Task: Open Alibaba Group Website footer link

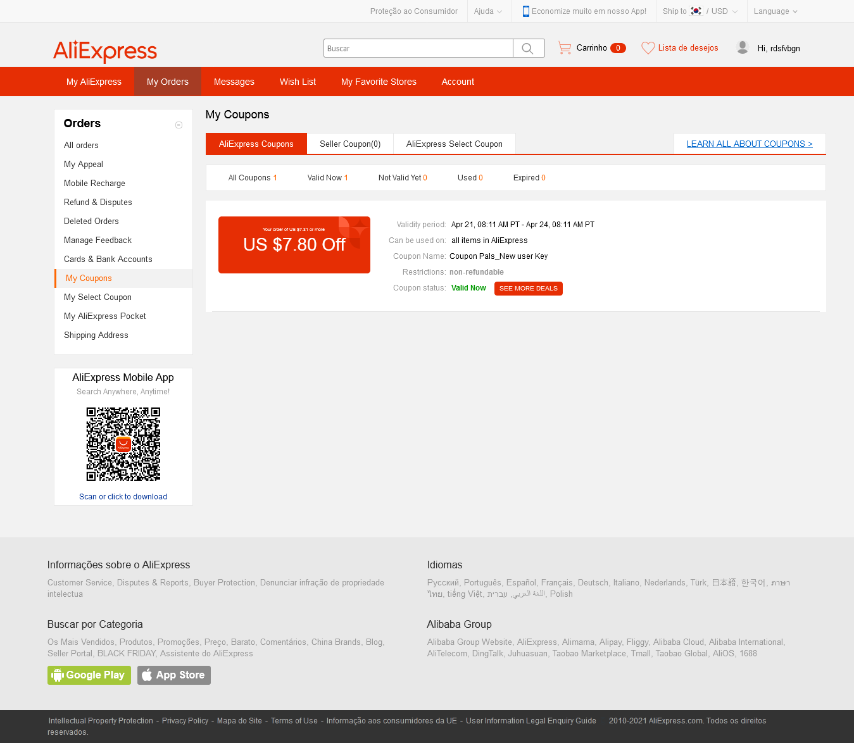Action: coord(470,642)
